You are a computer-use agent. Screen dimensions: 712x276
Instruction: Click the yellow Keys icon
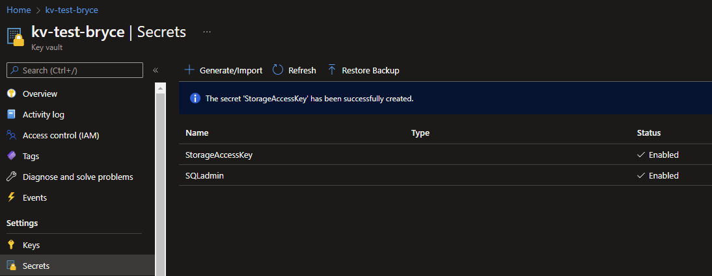12,245
